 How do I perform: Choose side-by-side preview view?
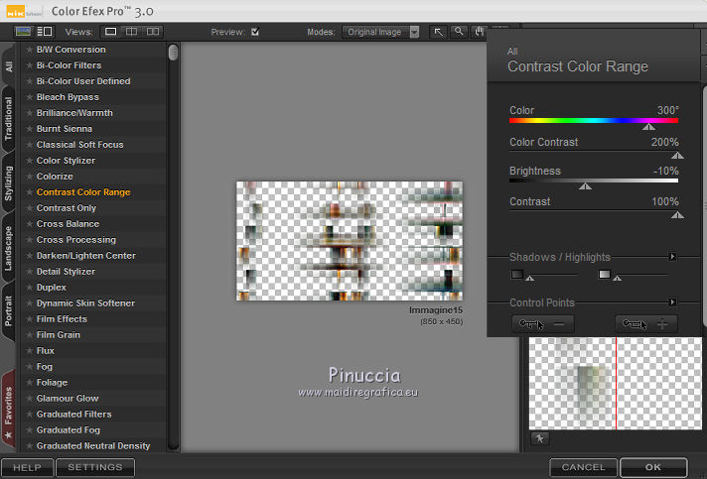point(154,32)
